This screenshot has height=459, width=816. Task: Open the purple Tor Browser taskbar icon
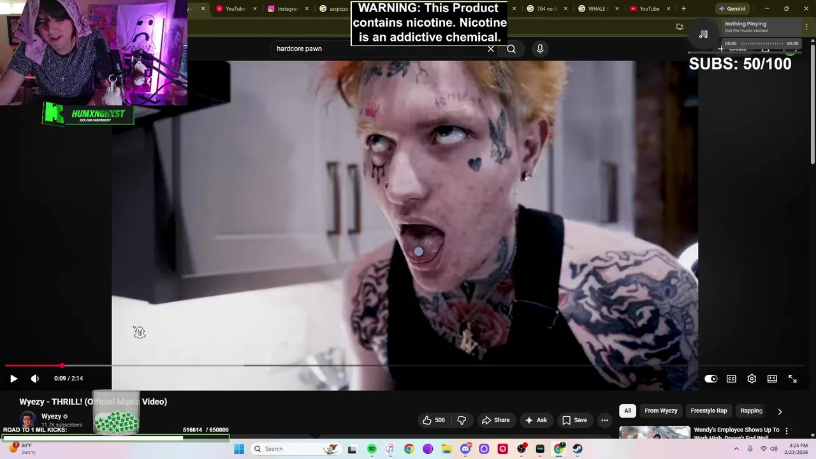click(x=428, y=449)
